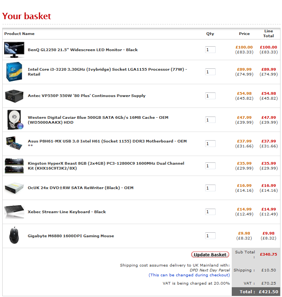Image resolution: width=282 pixels, height=297 pixels.
Task: Open the Gigabyte M6880 gaming mouse link
Action: pos(70,236)
